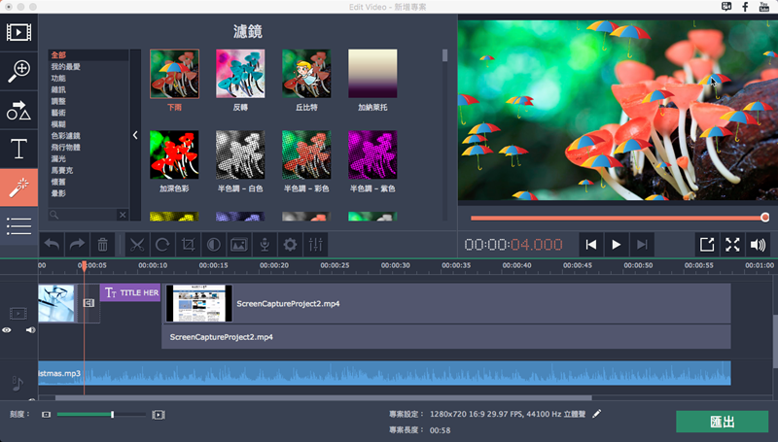Click the Crop tool icon

point(189,244)
